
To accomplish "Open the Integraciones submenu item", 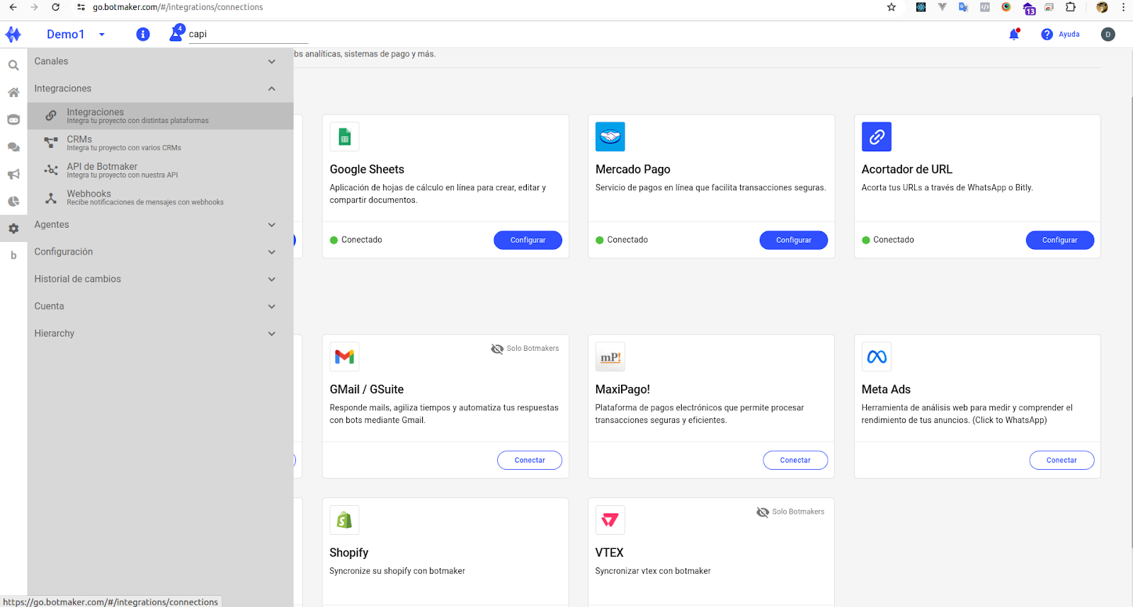I will coord(160,116).
